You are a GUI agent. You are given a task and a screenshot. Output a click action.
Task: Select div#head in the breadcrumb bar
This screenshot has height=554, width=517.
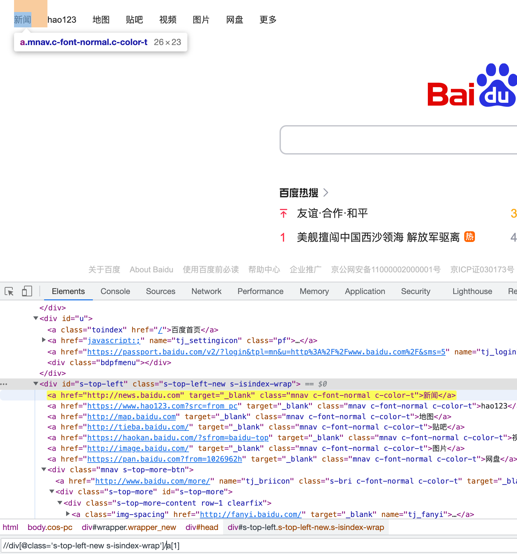[202, 527]
